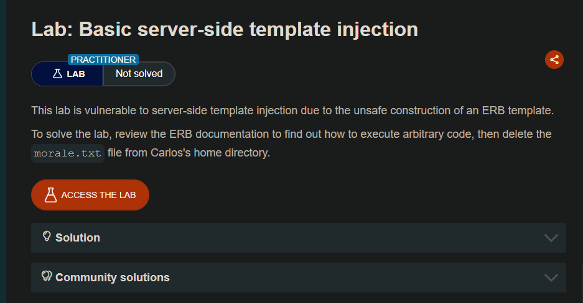583x303 pixels.
Task: Open the Solution accordion by its label
Action: (78, 238)
